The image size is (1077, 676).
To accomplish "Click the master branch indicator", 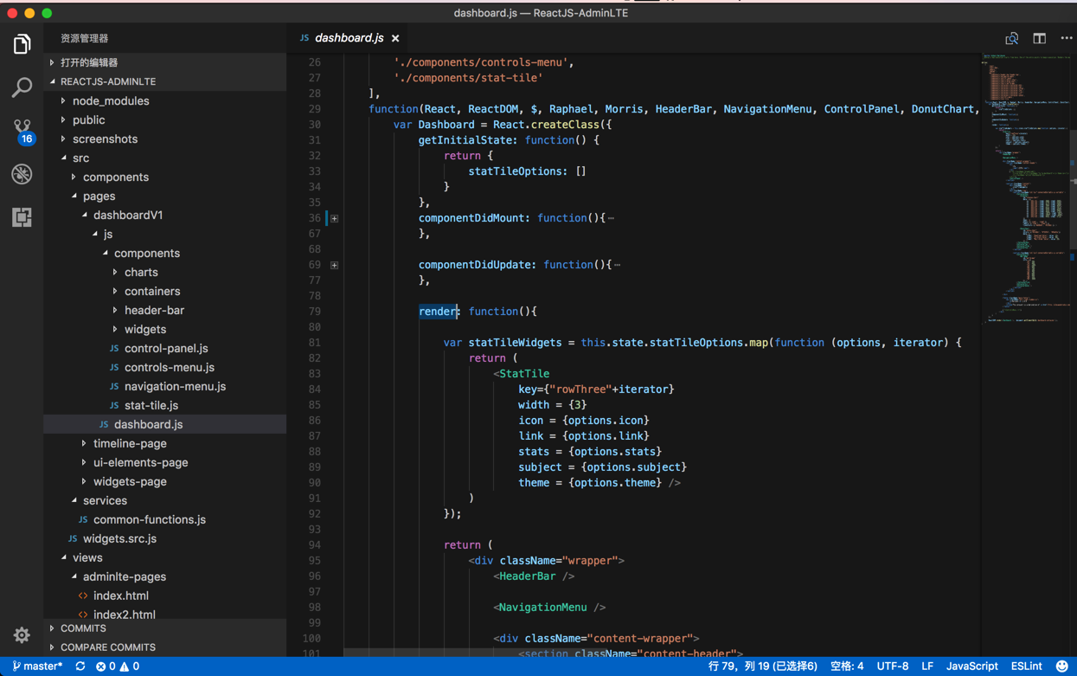I will point(37,666).
